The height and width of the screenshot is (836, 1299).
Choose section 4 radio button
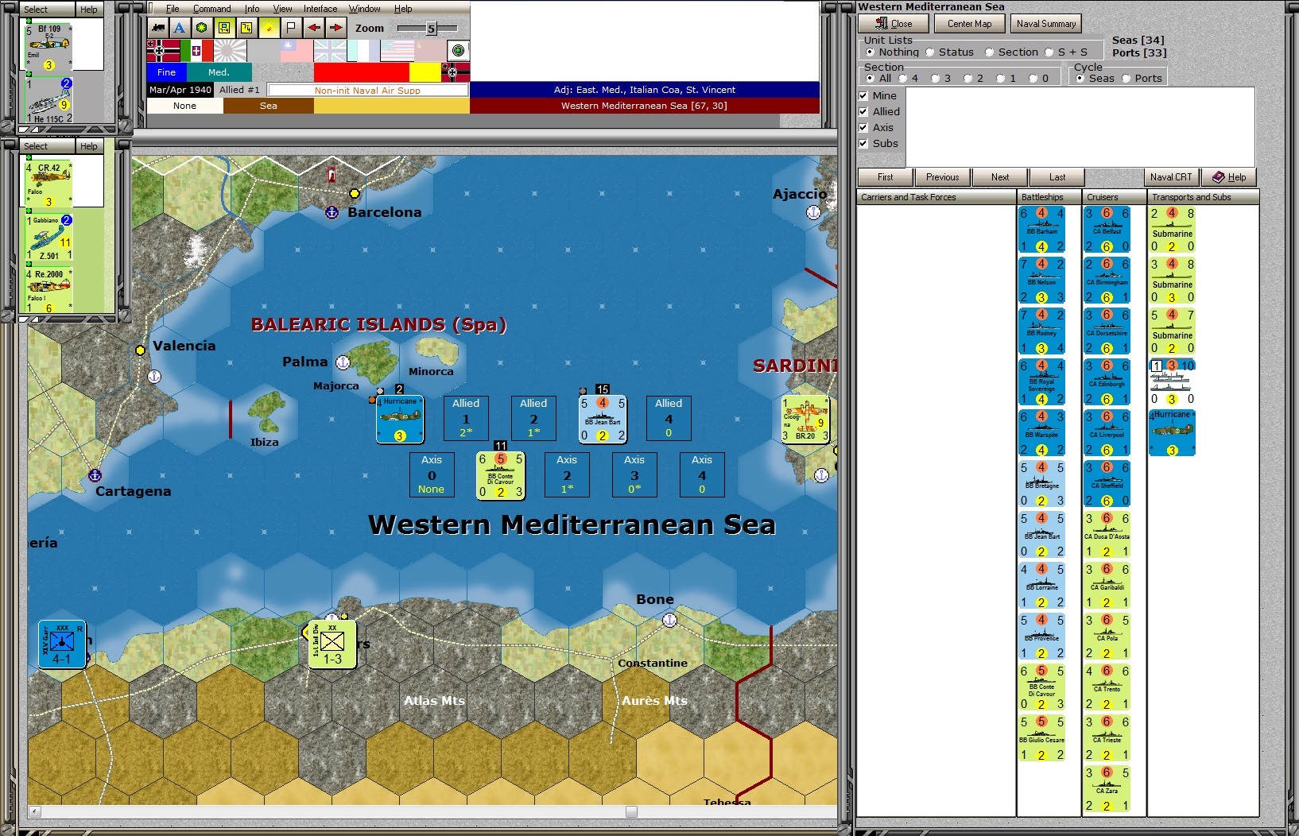pos(903,79)
